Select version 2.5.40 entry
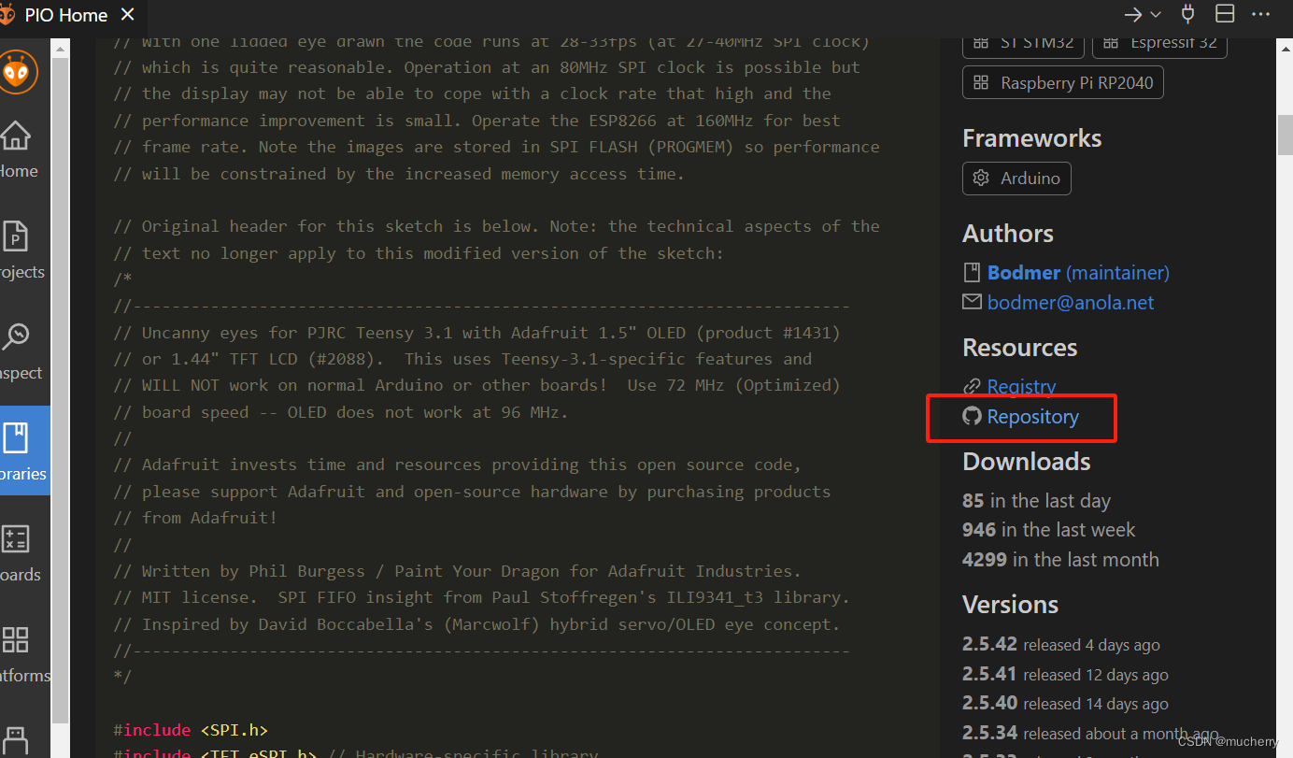The image size is (1293, 758). tap(1065, 704)
